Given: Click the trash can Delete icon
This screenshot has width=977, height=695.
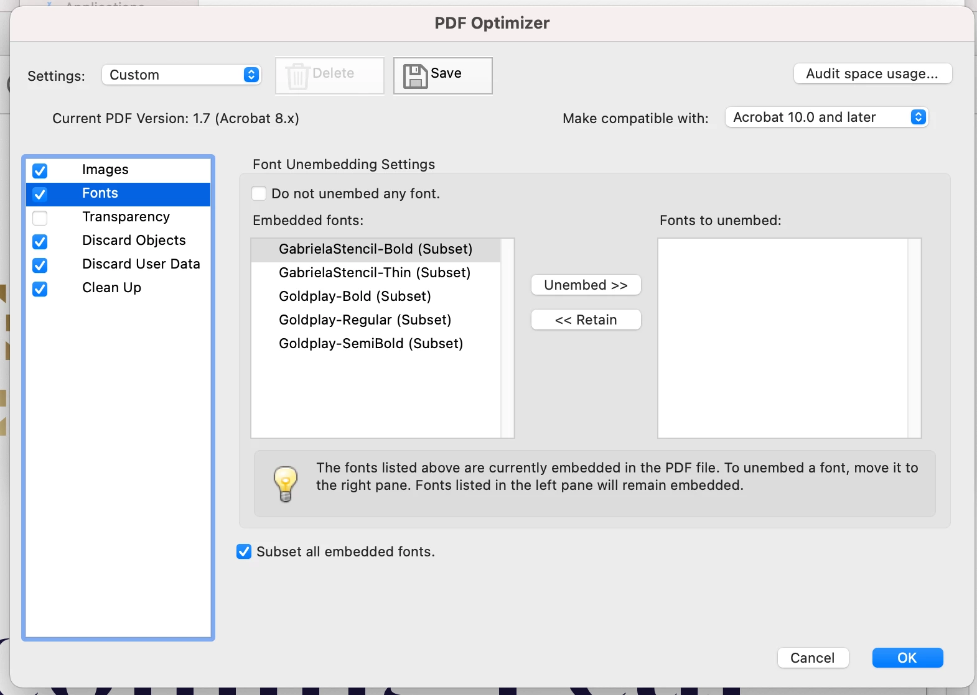Looking at the screenshot, I should 297,77.
